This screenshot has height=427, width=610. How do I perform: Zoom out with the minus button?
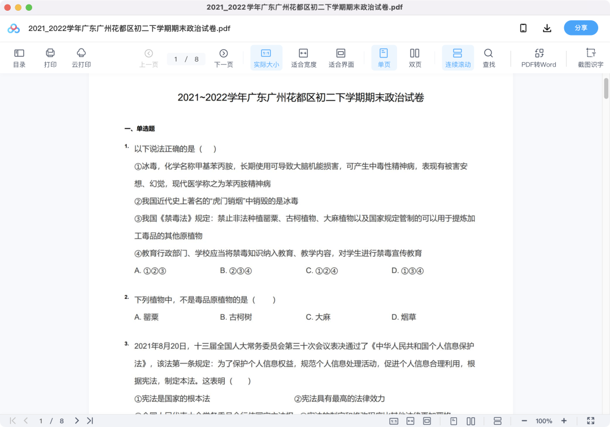point(524,421)
